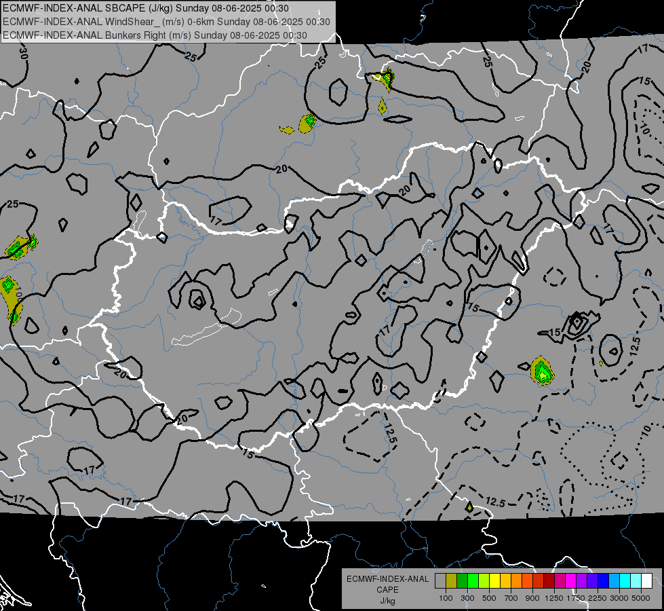Viewport: 664px width, 611px height.
Task: Pick the bright magenta legend swatch
Action: pos(571,581)
